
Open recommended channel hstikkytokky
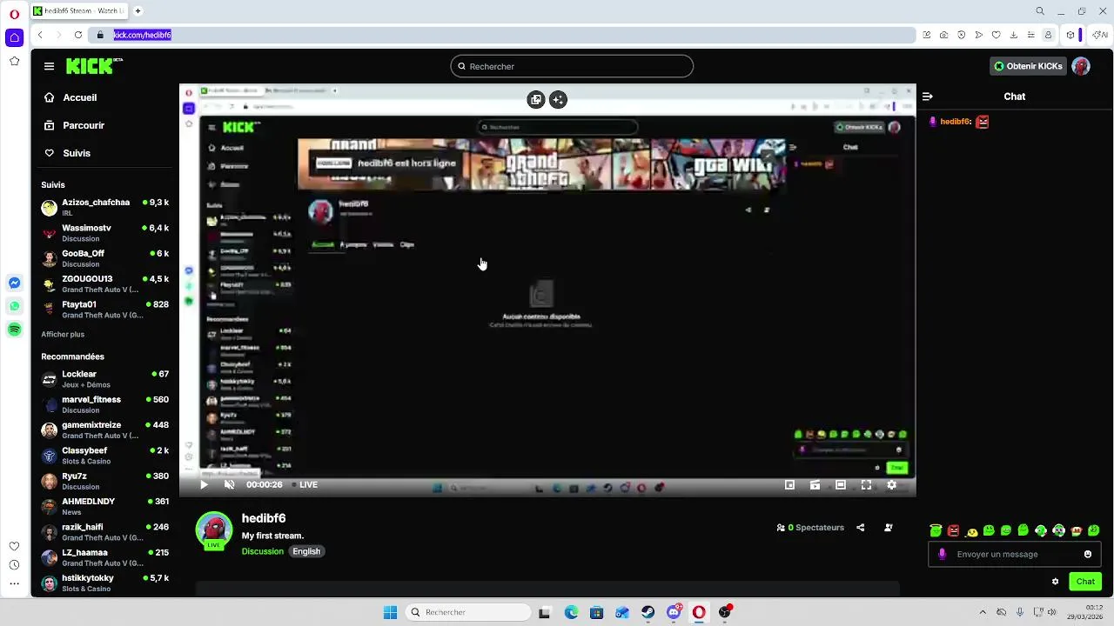104,583
